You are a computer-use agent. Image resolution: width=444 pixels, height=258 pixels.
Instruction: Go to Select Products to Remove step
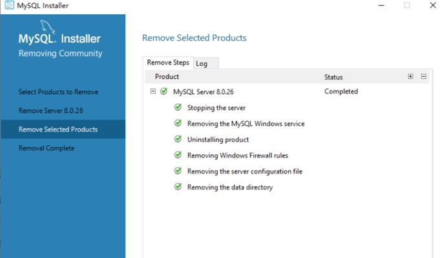(58, 92)
